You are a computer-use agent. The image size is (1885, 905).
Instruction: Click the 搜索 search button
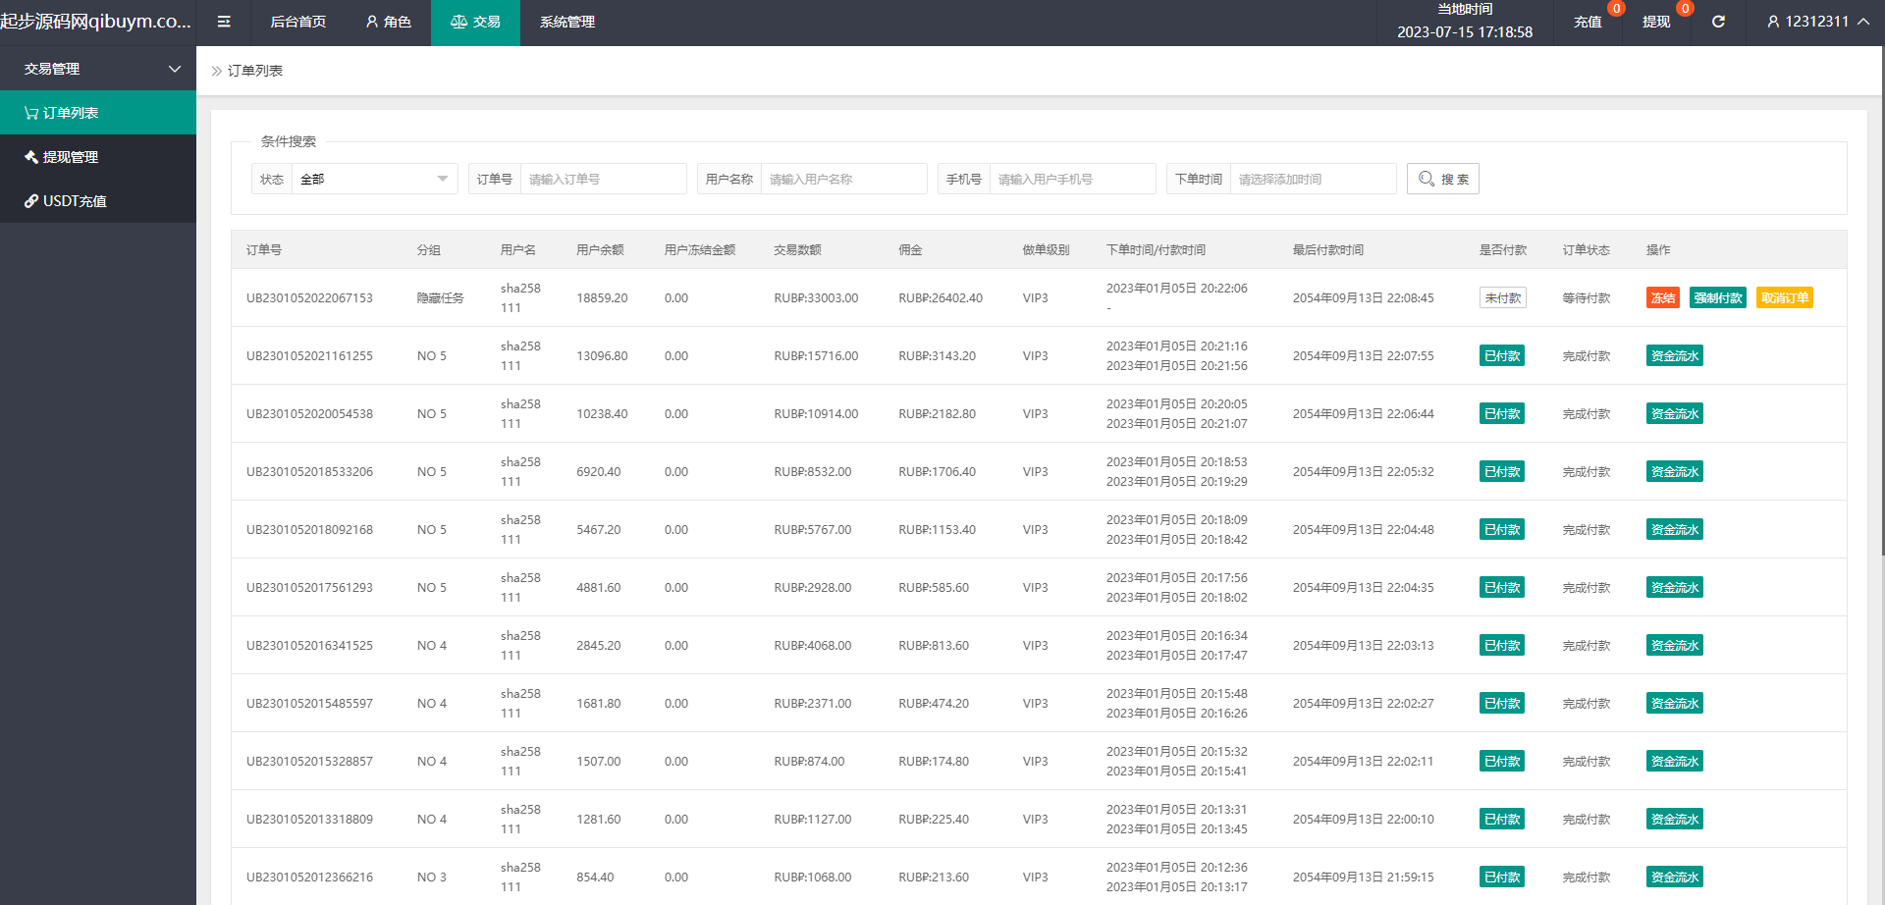pos(1442,179)
